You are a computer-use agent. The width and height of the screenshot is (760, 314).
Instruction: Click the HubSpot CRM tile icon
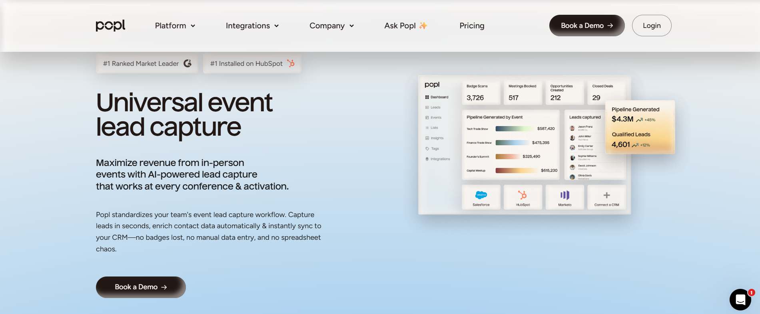523,195
